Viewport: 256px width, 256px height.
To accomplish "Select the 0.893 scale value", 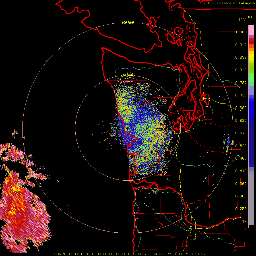I will coord(241,57).
